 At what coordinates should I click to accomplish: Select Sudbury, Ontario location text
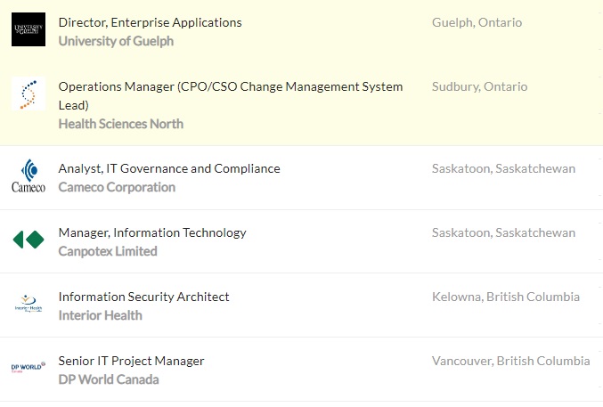click(479, 86)
